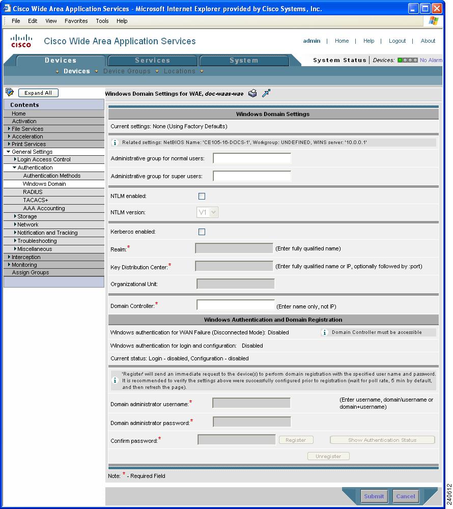Select the Devices main tab
453x509 pixels.
[61, 61]
